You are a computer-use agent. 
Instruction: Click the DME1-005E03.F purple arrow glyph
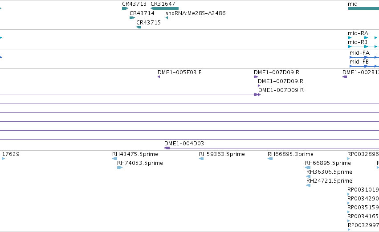point(159,77)
